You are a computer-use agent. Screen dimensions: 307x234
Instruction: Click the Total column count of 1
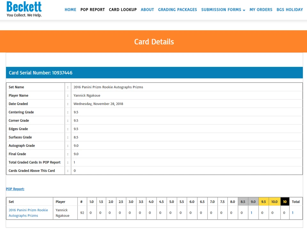[293, 213]
